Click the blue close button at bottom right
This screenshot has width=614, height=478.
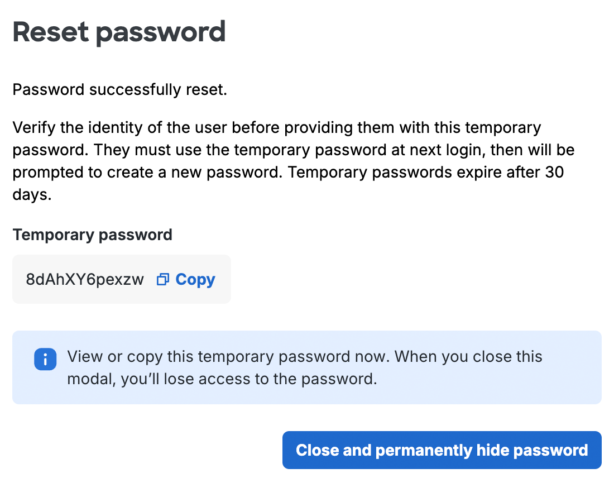[x=442, y=450]
